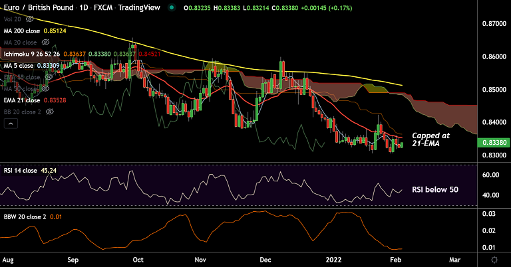Show the hidden Vol 20 indicator

(30, 19)
